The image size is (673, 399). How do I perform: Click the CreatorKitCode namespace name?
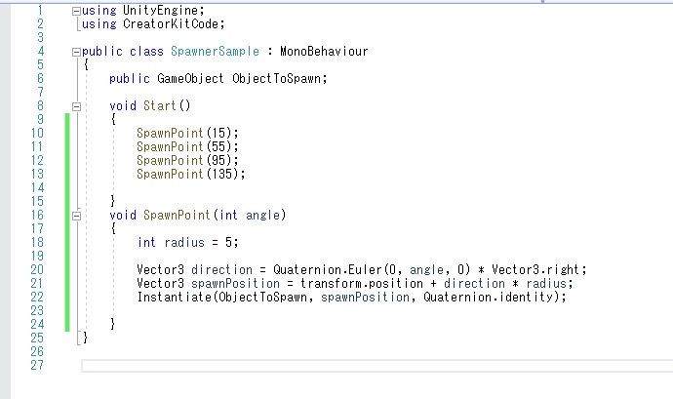(x=172, y=24)
